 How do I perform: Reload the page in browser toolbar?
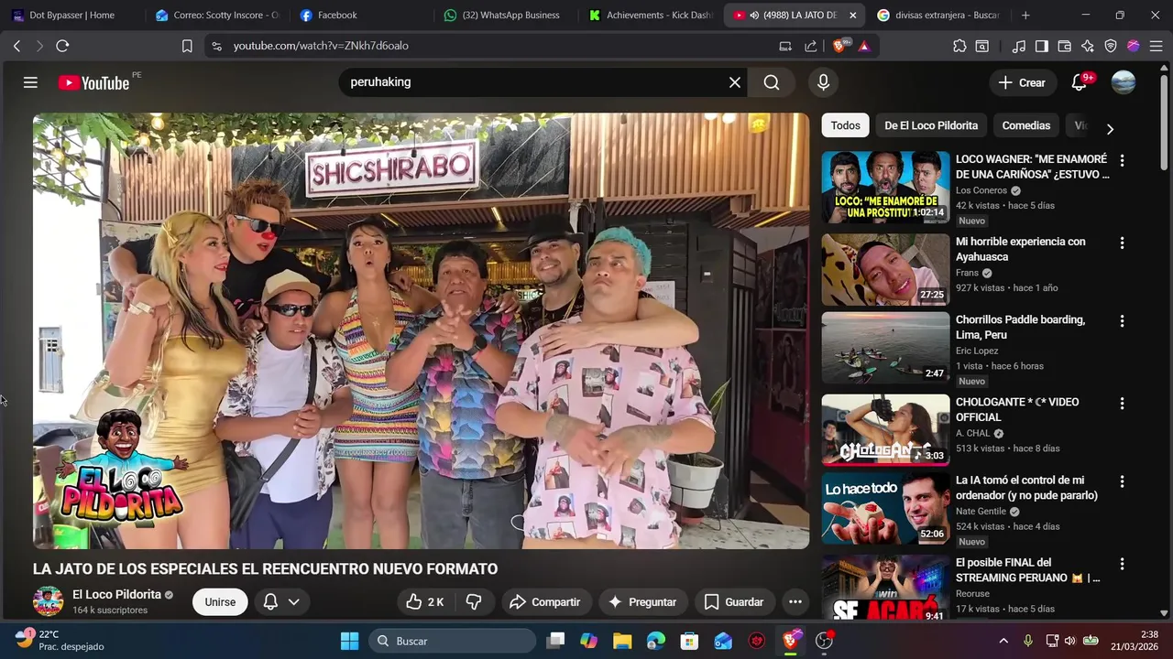[x=62, y=46]
